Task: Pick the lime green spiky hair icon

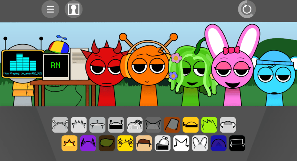Action: click(x=209, y=125)
